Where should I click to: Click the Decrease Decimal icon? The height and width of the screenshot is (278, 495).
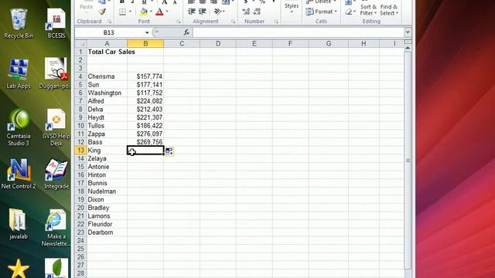click(257, 12)
